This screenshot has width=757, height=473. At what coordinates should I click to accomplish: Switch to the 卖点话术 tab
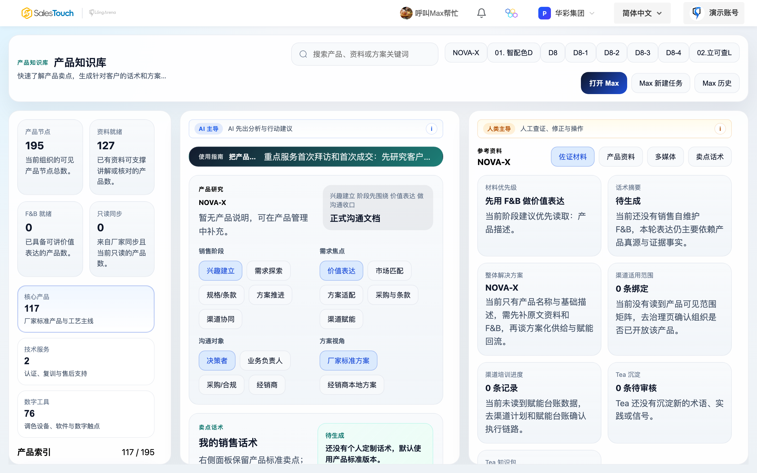(x=709, y=156)
